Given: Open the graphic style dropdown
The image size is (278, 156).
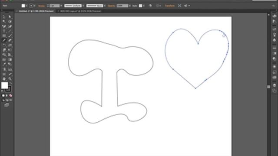Looking at the screenshot, I should [144, 6].
